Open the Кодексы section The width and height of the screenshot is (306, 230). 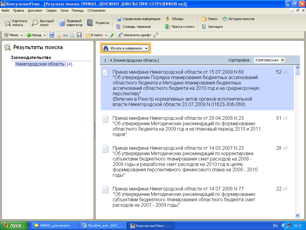(98, 23)
